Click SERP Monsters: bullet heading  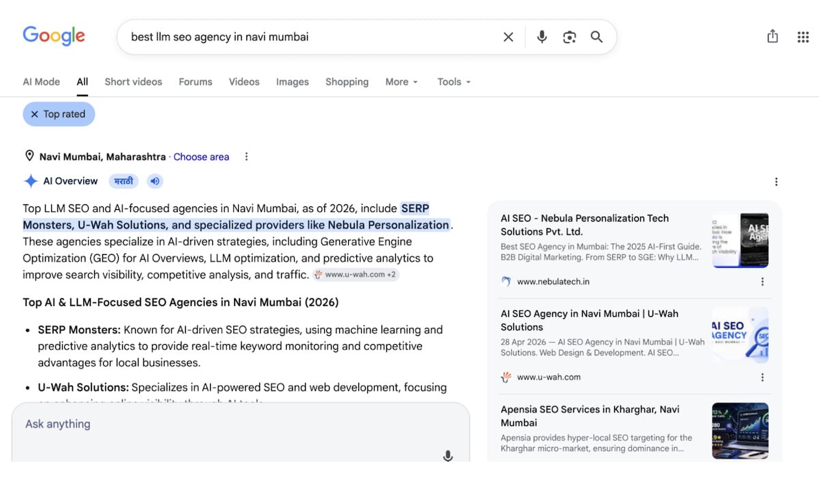coord(79,330)
